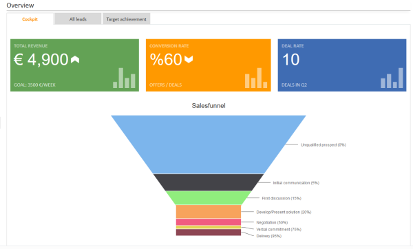Click bar chart icon in Total Revenue card
Image resolution: width=413 pixels, height=249 pixels.
(x=124, y=78)
